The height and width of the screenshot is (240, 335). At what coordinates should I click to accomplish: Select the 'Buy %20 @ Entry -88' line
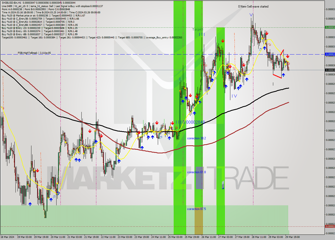40,34
